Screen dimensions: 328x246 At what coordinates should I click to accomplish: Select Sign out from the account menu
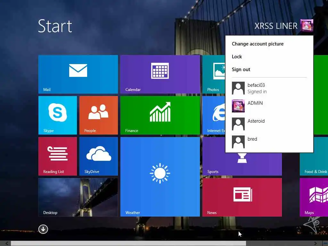point(241,70)
